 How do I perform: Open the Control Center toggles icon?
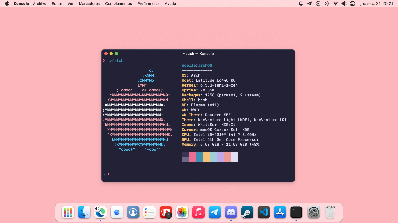353,3
